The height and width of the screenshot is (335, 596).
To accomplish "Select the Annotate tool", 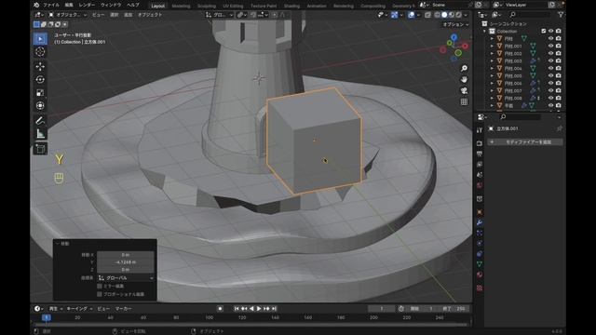I will click(40, 120).
